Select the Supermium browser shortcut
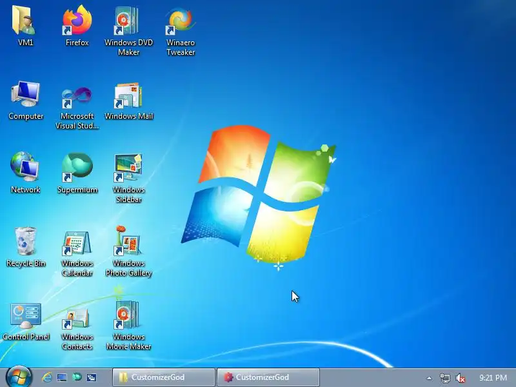The image size is (516, 387). point(77,173)
